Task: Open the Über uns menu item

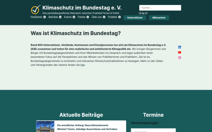Action: [x=97, y=17]
